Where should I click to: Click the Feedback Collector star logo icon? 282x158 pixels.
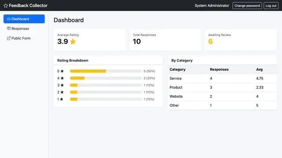coord(6,6)
